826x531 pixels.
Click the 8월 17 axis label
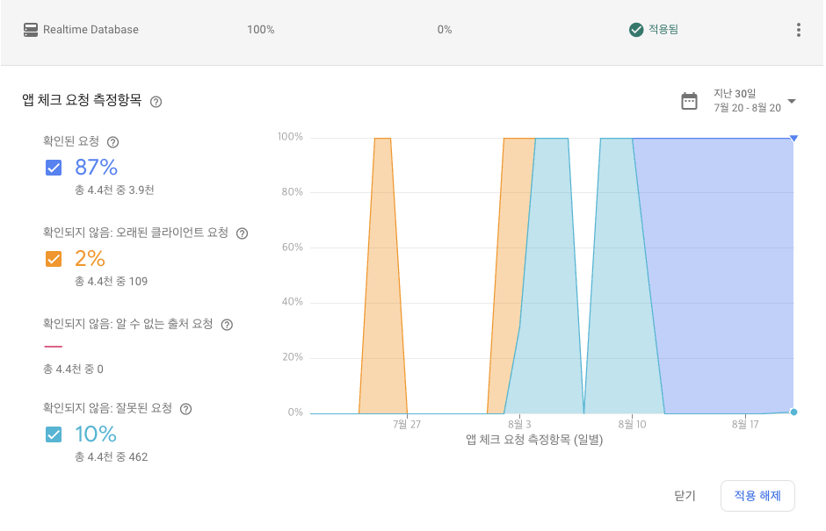coord(745,424)
